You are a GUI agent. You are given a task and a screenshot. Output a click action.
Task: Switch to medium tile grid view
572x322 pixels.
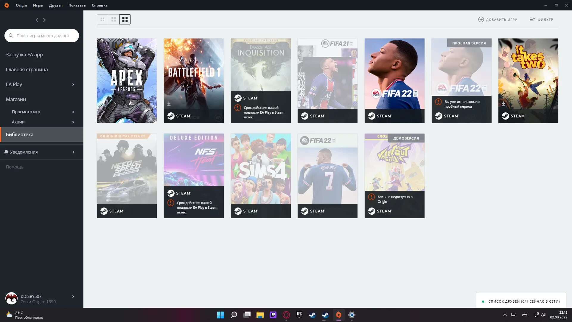point(114,19)
